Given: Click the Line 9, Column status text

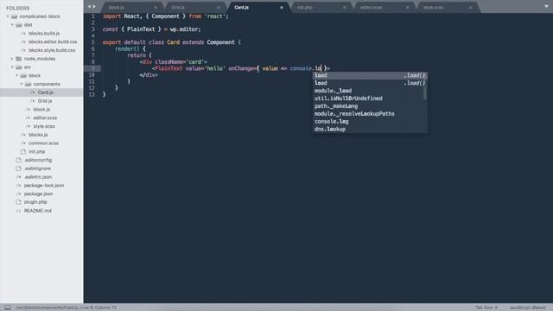Looking at the screenshot, I should click(x=99, y=308).
